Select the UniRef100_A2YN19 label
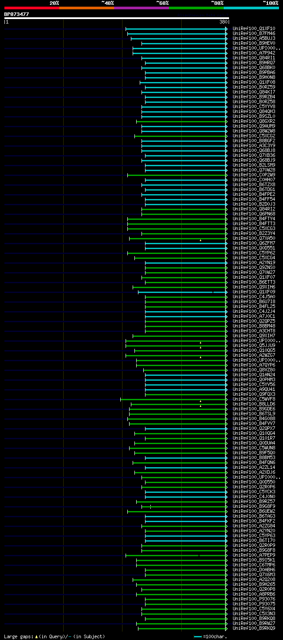The image size is (283, 640). (x=254, y=263)
